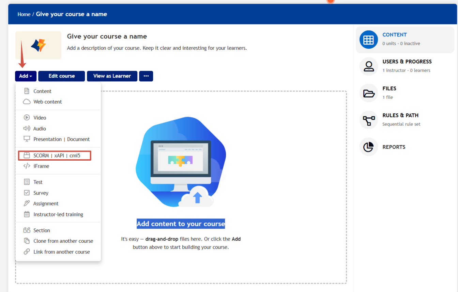Screen dimensions: 458x292
Task: Open Rules & Path flow icon
Action: click(368, 120)
